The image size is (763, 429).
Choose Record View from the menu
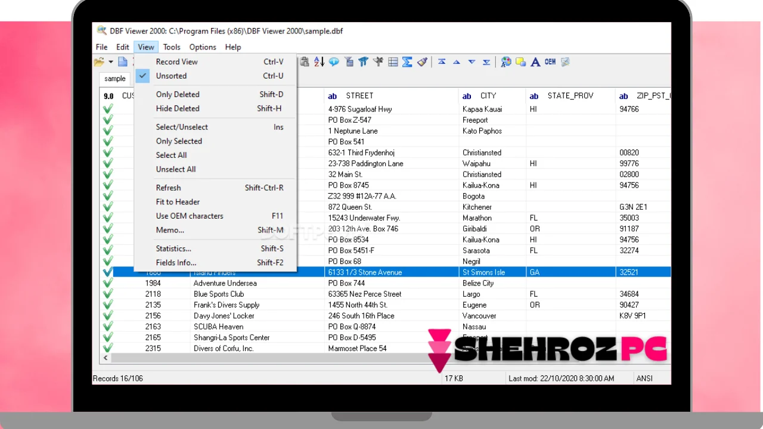pyautogui.click(x=215, y=61)
